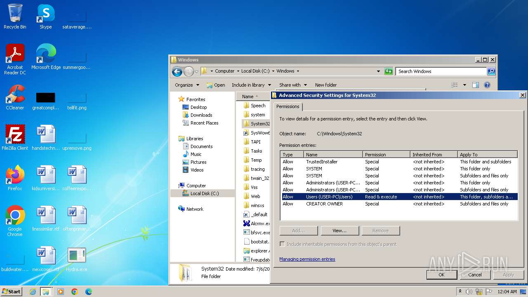Click OK in Advanced Security Settings

pyautogui.click(x=441, y=275)
